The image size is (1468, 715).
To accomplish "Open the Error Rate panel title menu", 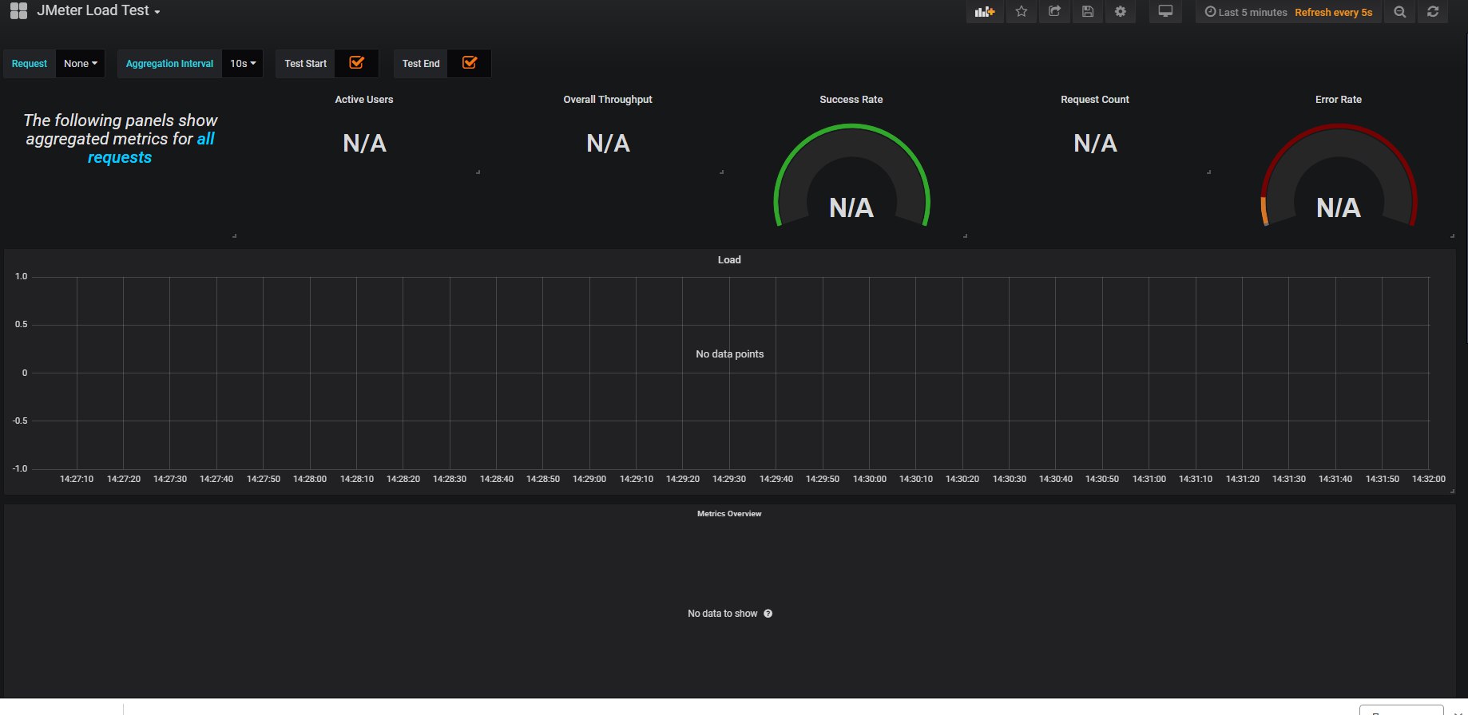I will 1339,100.
